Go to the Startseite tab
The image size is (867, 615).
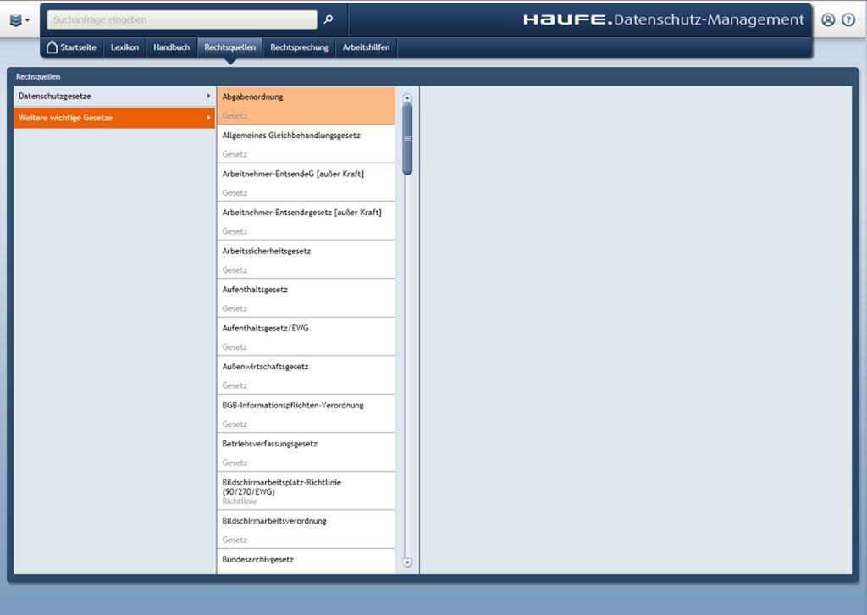[x=72, y=47]
